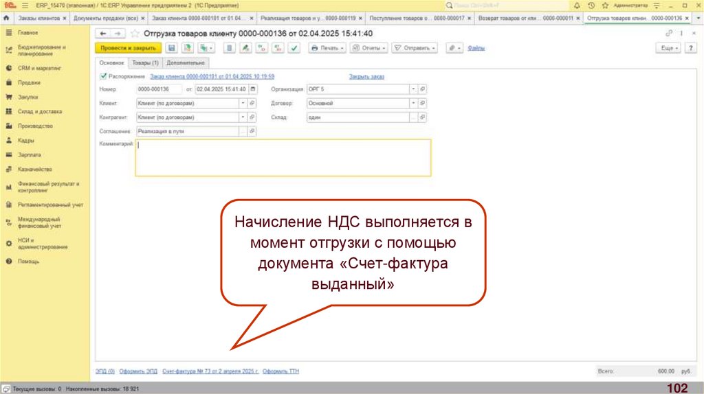
Task: Open the paperclip attachments dropdown
Action: click(454, 48)
